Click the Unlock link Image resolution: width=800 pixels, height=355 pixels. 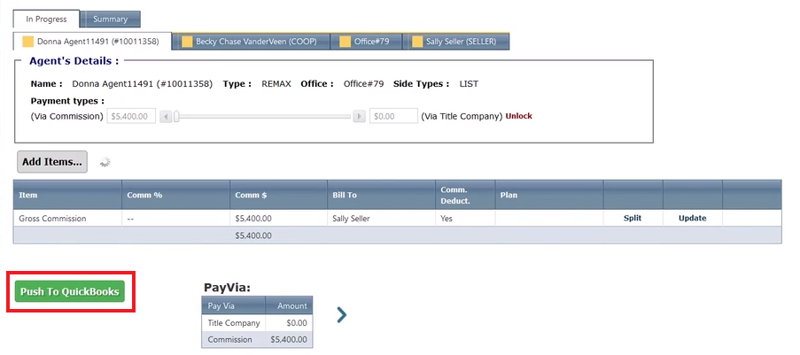pos(518,116)
